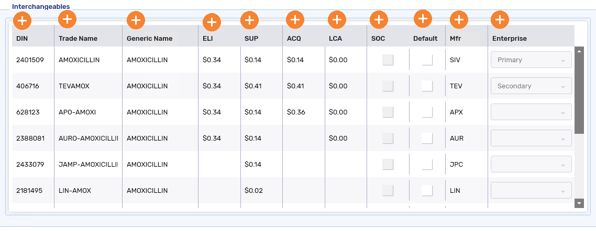This screenshot has width=596, height=231.
Task: Click the Mfr column header
Action: 455,39
